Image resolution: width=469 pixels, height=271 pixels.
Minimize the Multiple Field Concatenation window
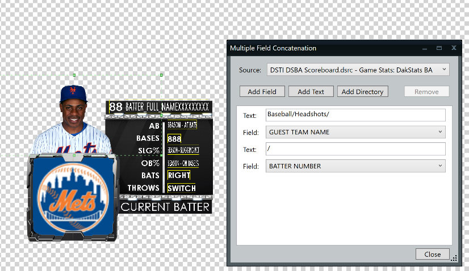(x=425, y=48)
